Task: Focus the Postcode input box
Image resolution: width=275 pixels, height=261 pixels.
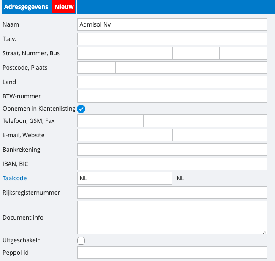Action: (x=96, y=68)
